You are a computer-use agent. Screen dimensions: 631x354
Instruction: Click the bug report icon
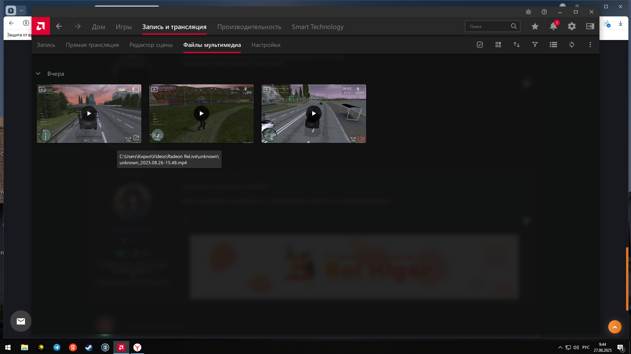[x=528, y=12]
